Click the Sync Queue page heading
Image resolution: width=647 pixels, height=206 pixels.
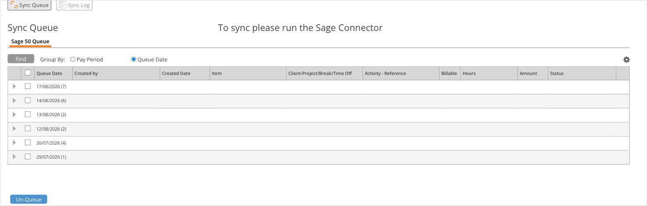[x=33, y=28]
